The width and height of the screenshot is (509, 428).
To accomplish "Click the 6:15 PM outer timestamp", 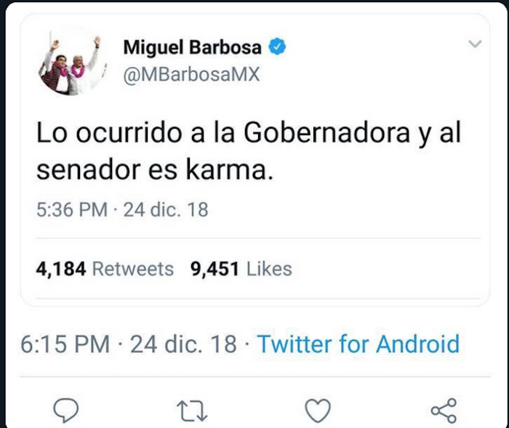I will (x=65, y=344).
